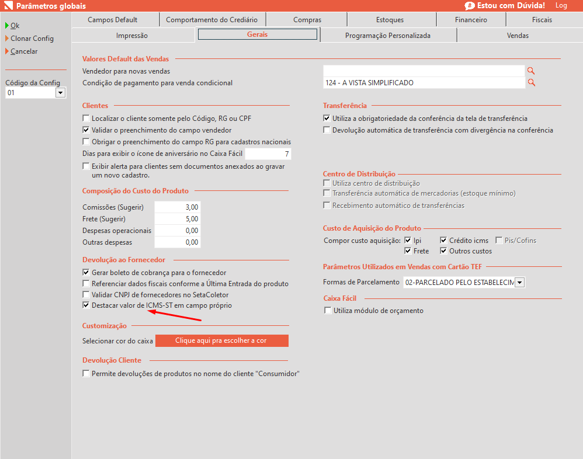Open the Comportamento do Crediário tab
Screen dimensions: 583x459
point(212,20)
